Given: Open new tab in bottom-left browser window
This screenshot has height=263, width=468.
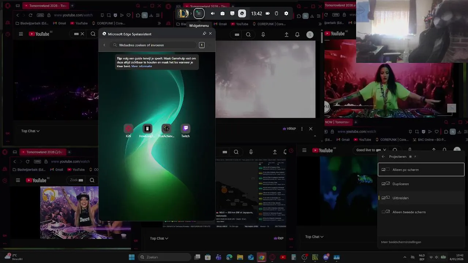Looking at the screenshot, I should click(69, 152).
